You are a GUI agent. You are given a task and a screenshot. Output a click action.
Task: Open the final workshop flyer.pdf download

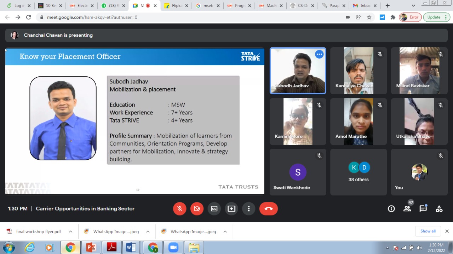click(34, 232)
